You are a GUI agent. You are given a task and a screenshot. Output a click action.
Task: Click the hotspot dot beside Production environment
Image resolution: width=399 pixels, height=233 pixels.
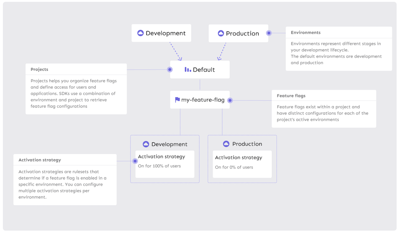click(269, 33)
